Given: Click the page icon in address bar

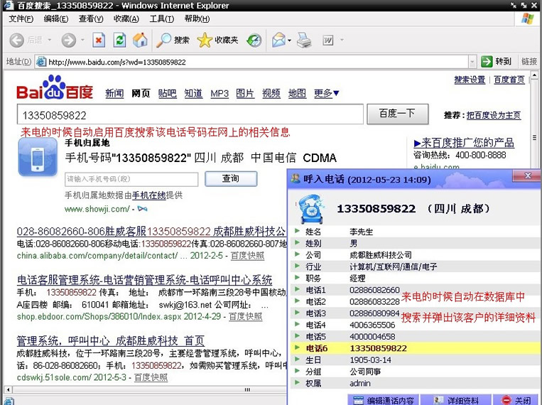Looking at the screenshot, I should (x=41, y=62).
